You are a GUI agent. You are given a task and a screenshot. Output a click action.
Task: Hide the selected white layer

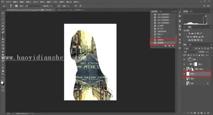point(184,74)
